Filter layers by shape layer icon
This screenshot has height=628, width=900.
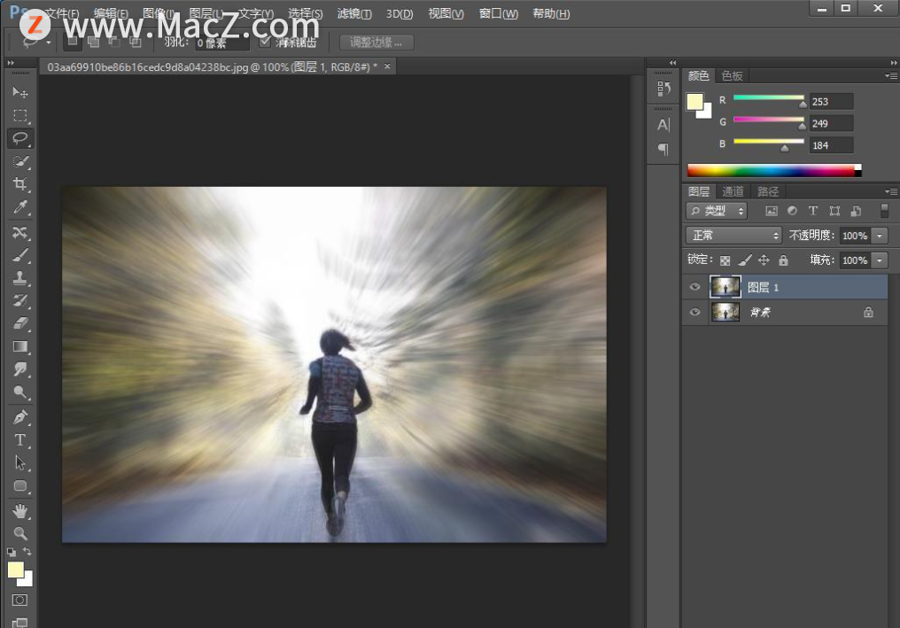tap(834, 211)
